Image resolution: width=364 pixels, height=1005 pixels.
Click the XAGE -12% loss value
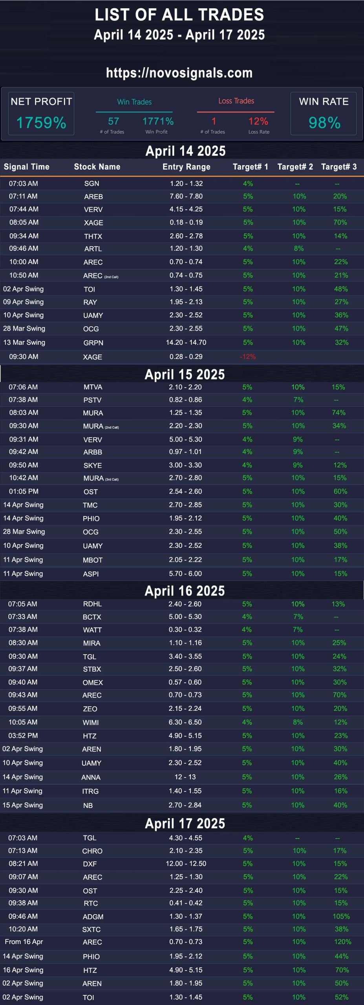[248, 357]
